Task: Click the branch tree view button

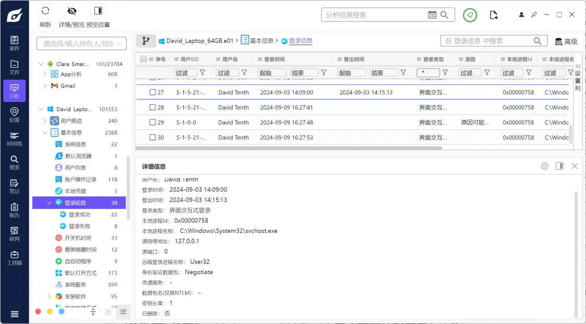Action: pos(146,41)
